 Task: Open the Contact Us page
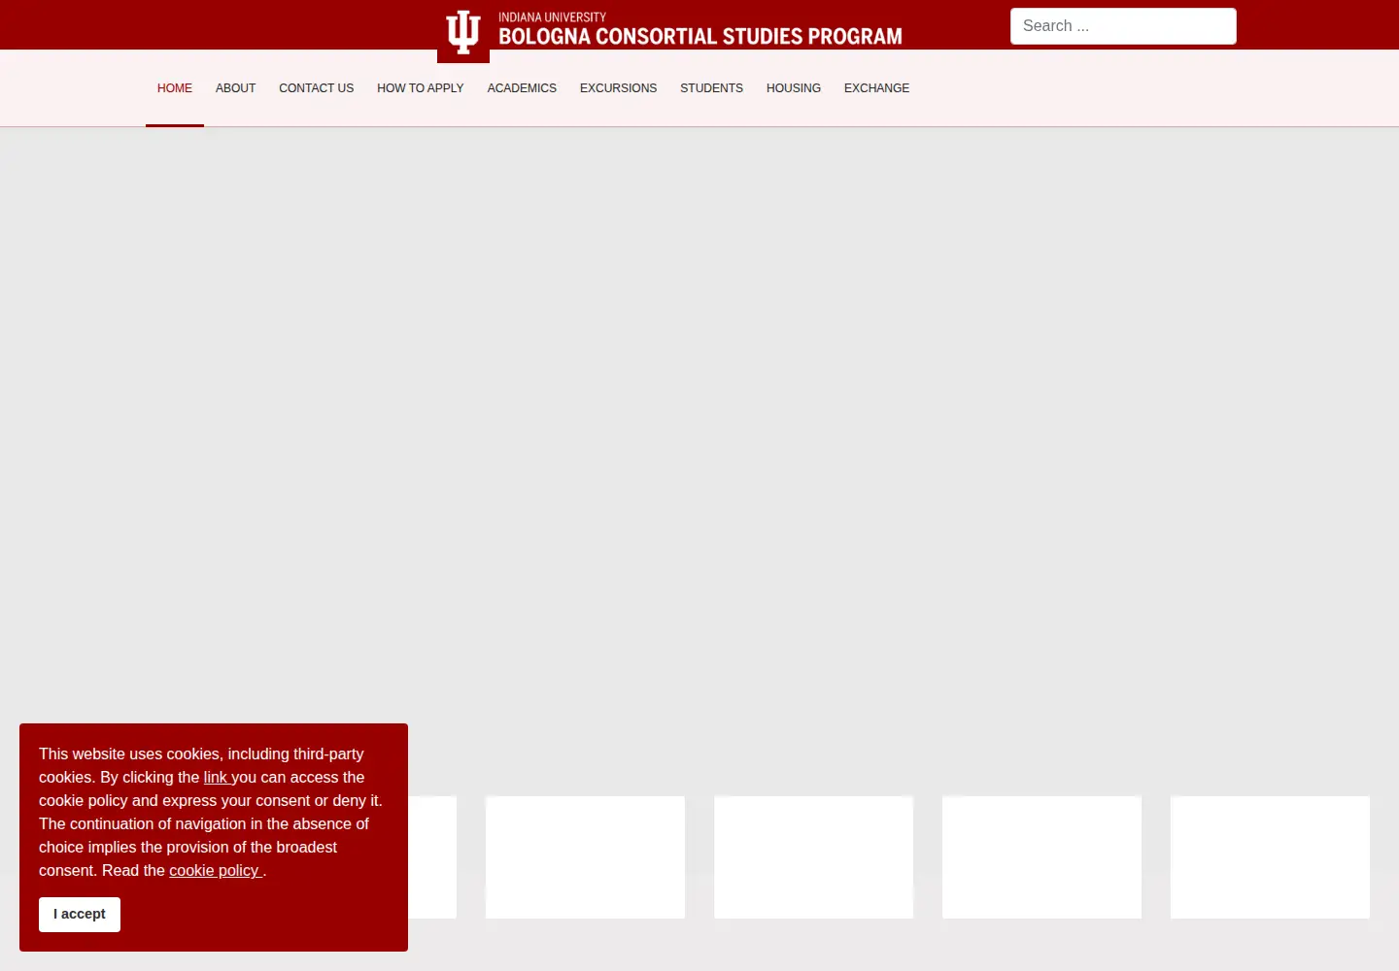point(316,88)
